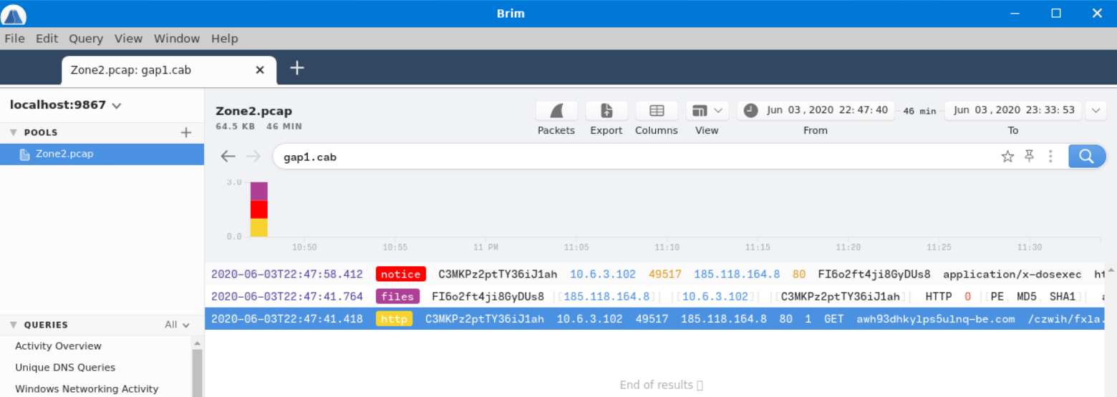Star the current query
The width and height of the screenshot is (1117, 397).
[1007, 156]
